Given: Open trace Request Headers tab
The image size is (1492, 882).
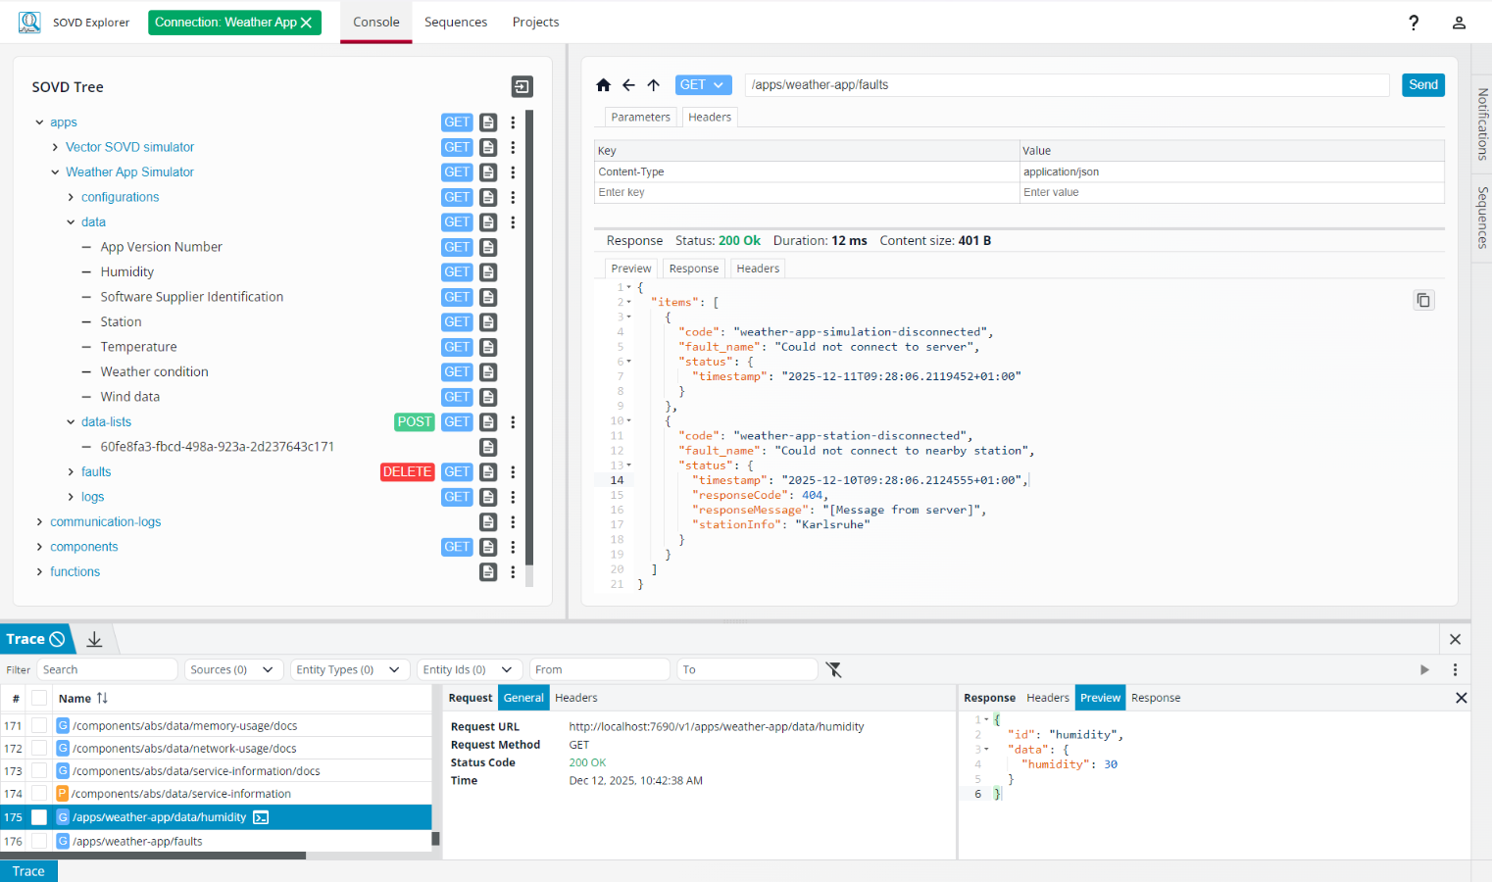Looking at the screenshot, I should pos(576,698).
